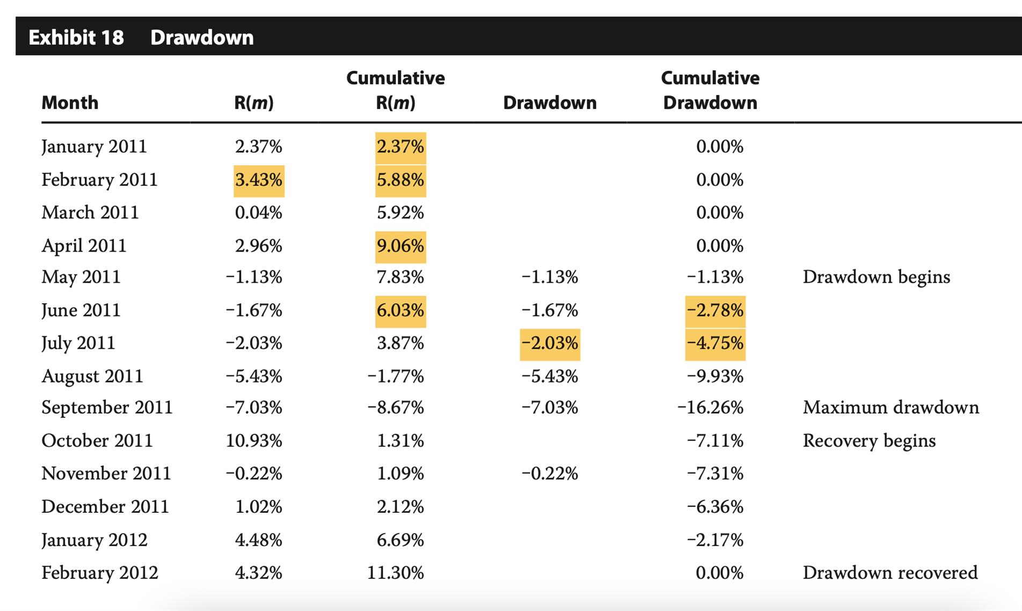
Task: Click the "Maximum drawdown" annotation
Action: click(x=890, y=408)
